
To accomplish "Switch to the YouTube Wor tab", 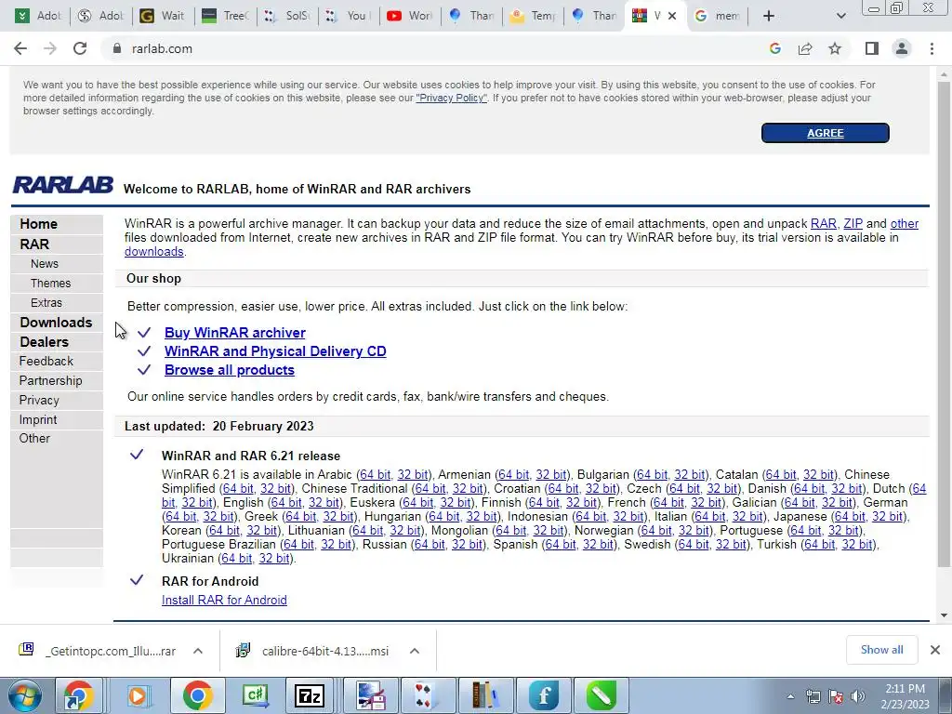I will tap(409, 16).
